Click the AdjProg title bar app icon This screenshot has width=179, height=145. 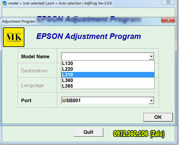pos(4,3)
